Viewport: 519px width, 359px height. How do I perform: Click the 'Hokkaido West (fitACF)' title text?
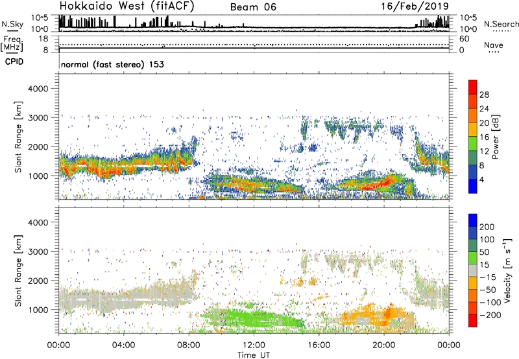127,6
